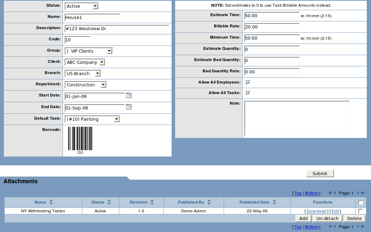Click the sort arrows beside Status column
This screenshot has height=232, width=371.
pos(109,202)
